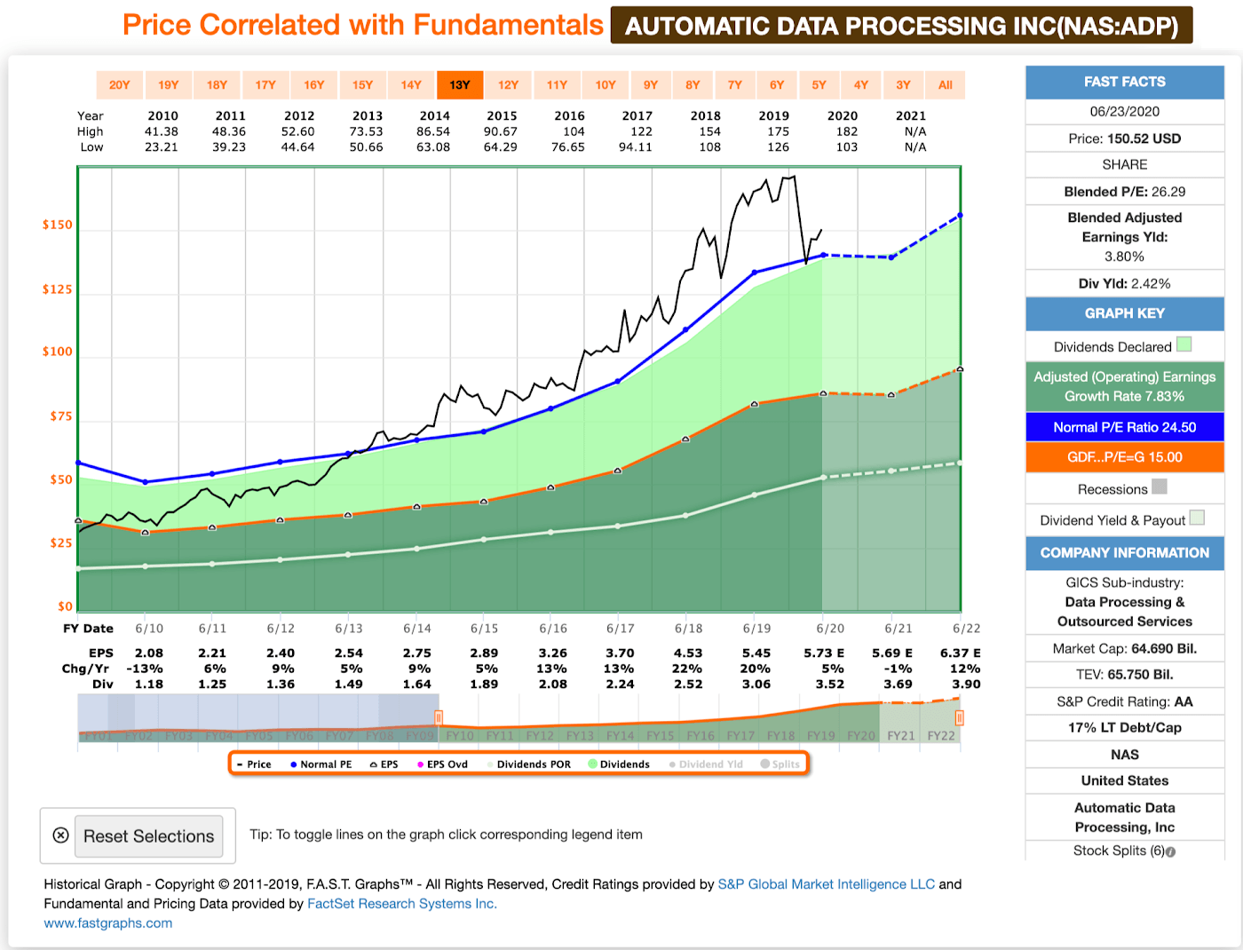1243x950 pixels.
Task: Click the FAST FACTS header
Action: click(x=1125, y=82)
